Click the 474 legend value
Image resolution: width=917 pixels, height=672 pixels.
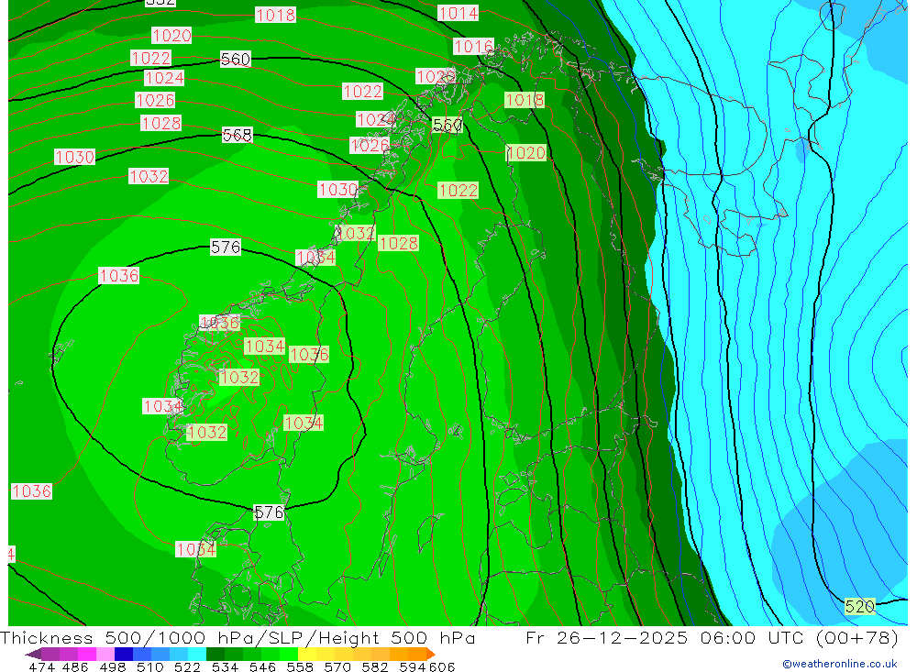(41, 666)
